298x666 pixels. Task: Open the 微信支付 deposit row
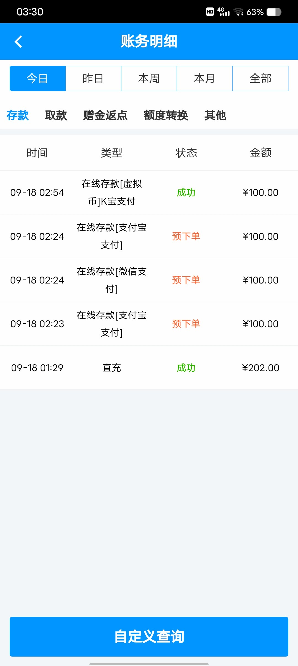point(112,280)
